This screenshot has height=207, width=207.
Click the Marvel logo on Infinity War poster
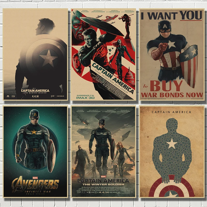pos(35,178)
